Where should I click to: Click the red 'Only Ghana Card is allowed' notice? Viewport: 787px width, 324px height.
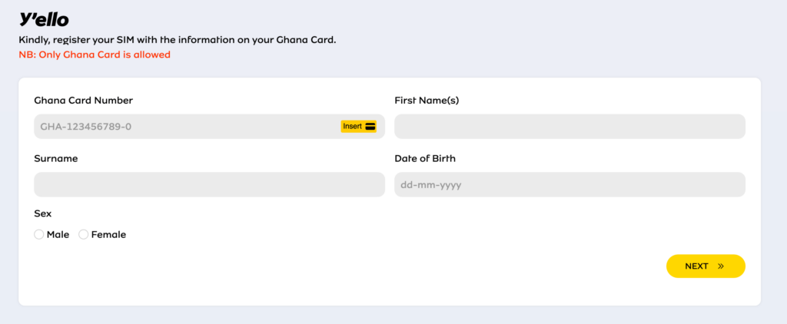point(95,55)
